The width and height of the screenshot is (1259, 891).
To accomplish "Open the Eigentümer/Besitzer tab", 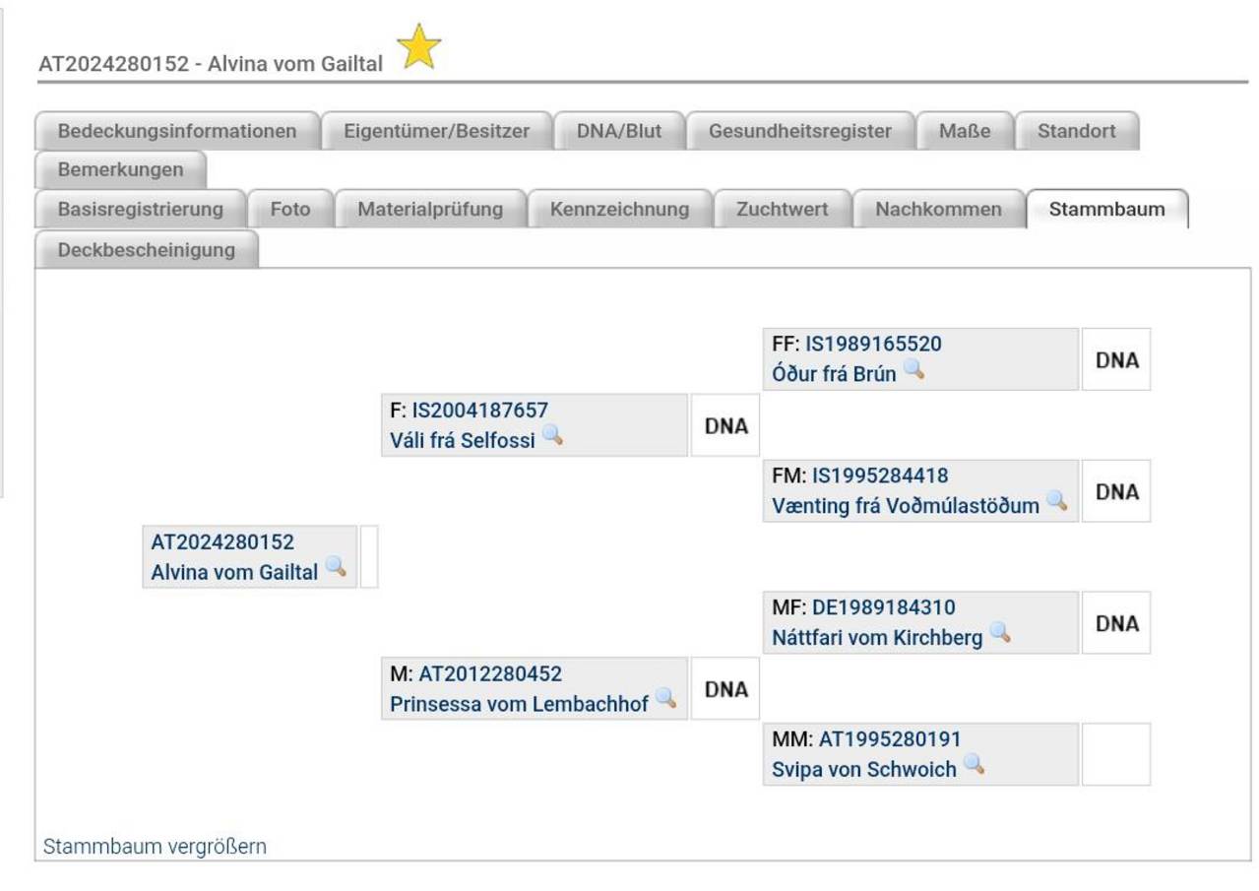I will (437, 131).
